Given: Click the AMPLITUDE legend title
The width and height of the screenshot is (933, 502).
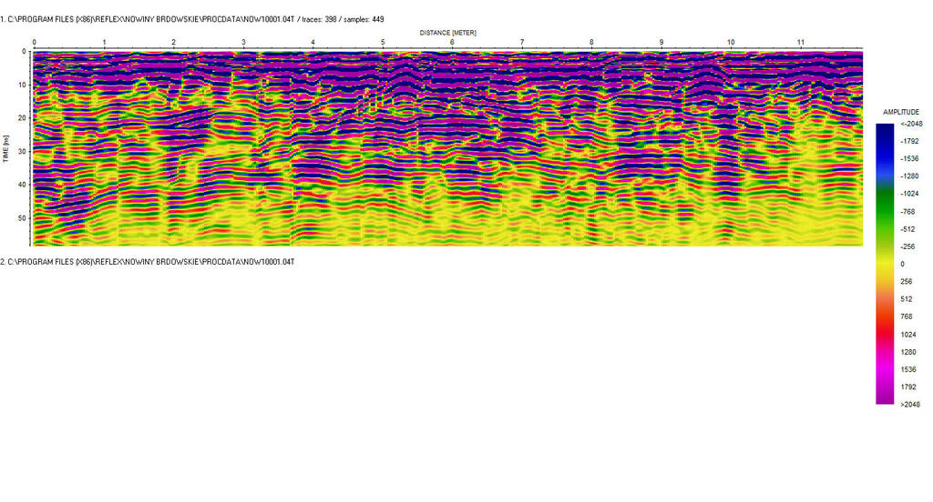Looking at the screenshot, I should [x=900, y=111].
